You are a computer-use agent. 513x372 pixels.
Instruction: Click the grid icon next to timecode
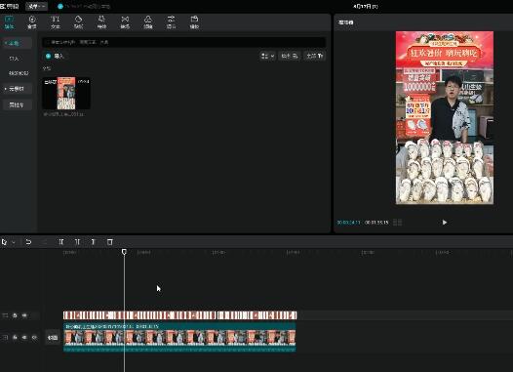pyautogui.click(x=397, y=223)
